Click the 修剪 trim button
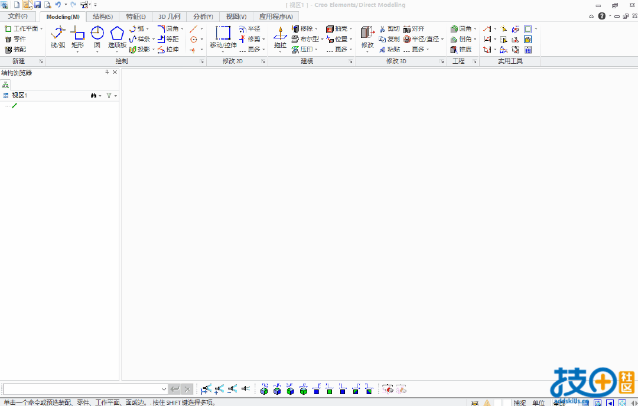 pyautogui.click(x=249, y=39)
